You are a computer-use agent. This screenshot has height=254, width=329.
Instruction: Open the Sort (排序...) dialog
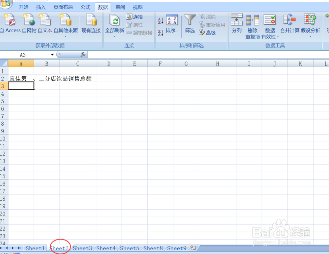tap(172, 24)
